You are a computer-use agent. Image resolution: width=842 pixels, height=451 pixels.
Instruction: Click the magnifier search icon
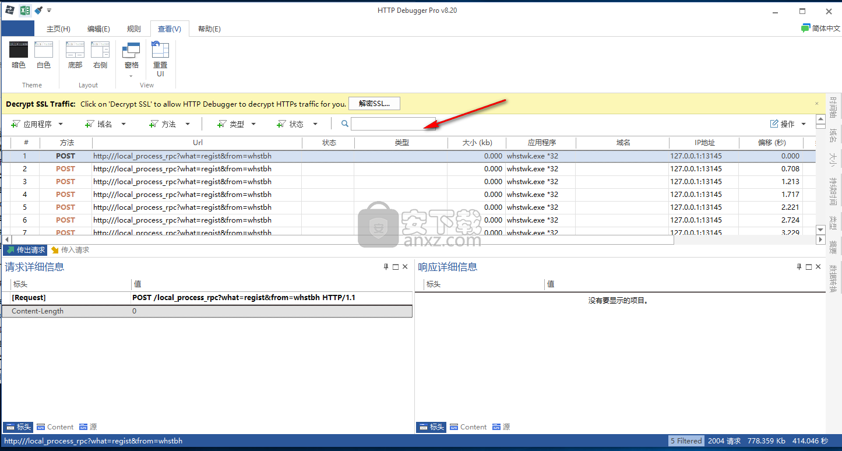345,124
